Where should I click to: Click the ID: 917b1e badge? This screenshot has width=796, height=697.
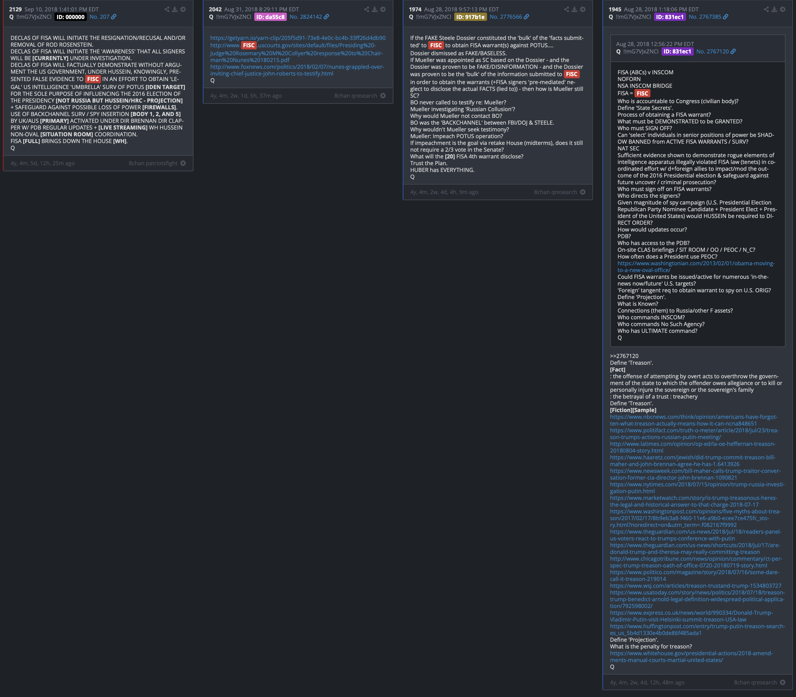[x=470, y=17]
